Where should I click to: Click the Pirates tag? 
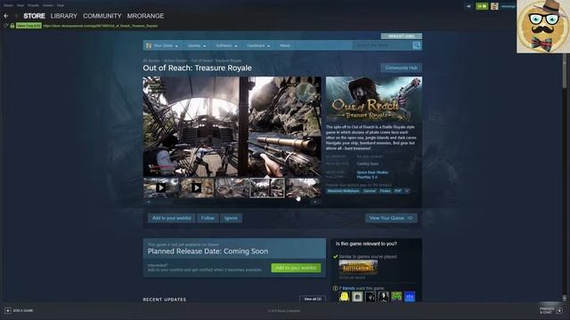[386, 191]
